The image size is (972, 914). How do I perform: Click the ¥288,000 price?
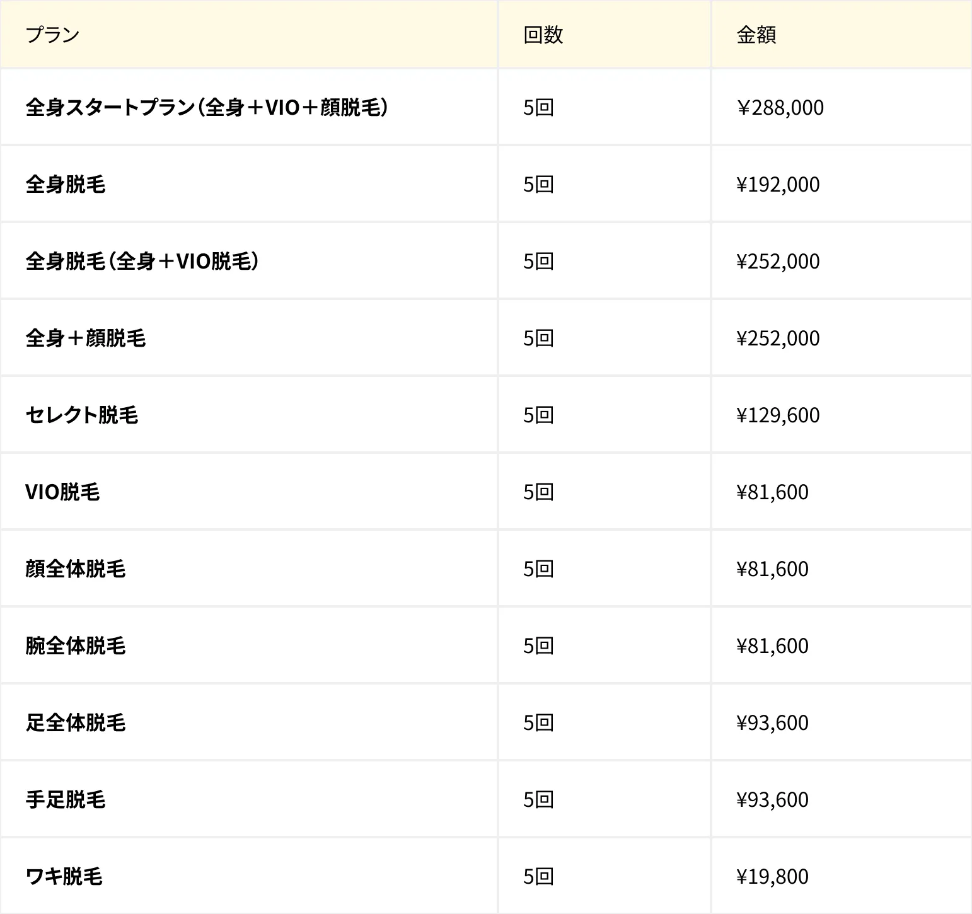coord(780,108)
